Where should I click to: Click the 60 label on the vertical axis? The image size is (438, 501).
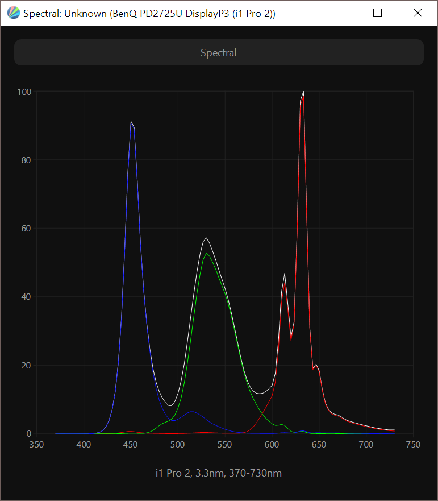(x=26, y=229)
